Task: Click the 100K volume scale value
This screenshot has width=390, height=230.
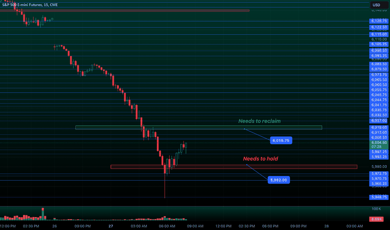Action: tap(376, 209)
